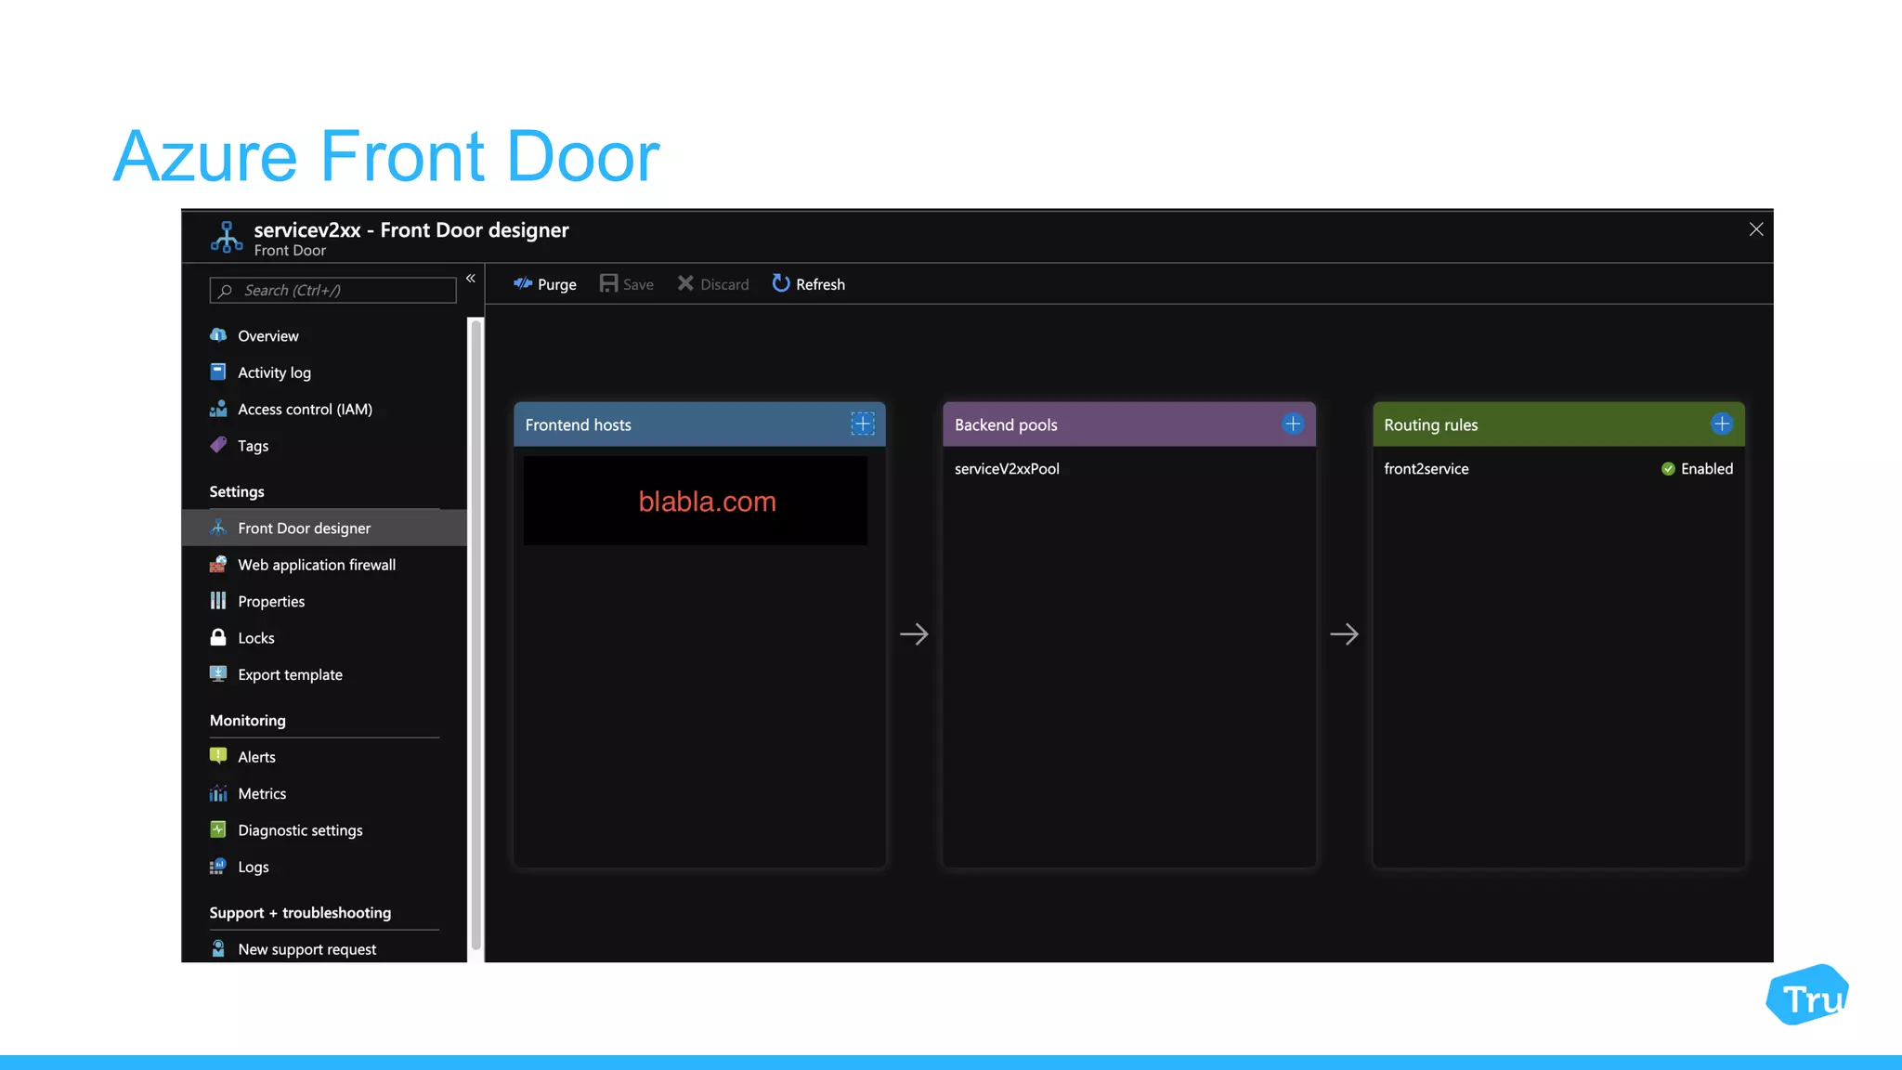The height and width of the screenshot is (1070, 1902).
Task: Click the sidebar vertical scrollbar
Action: click(x=476, y=633)
